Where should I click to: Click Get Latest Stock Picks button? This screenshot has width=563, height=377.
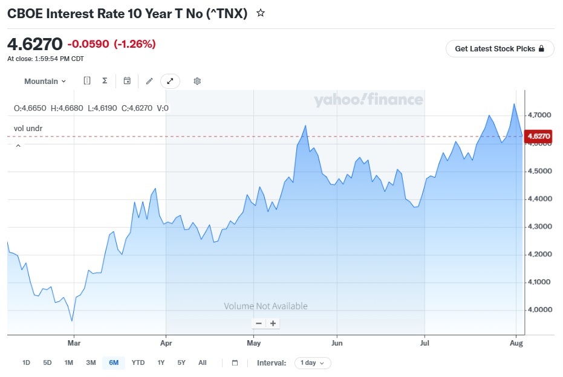pyautogui.click(x=500, y=49)
